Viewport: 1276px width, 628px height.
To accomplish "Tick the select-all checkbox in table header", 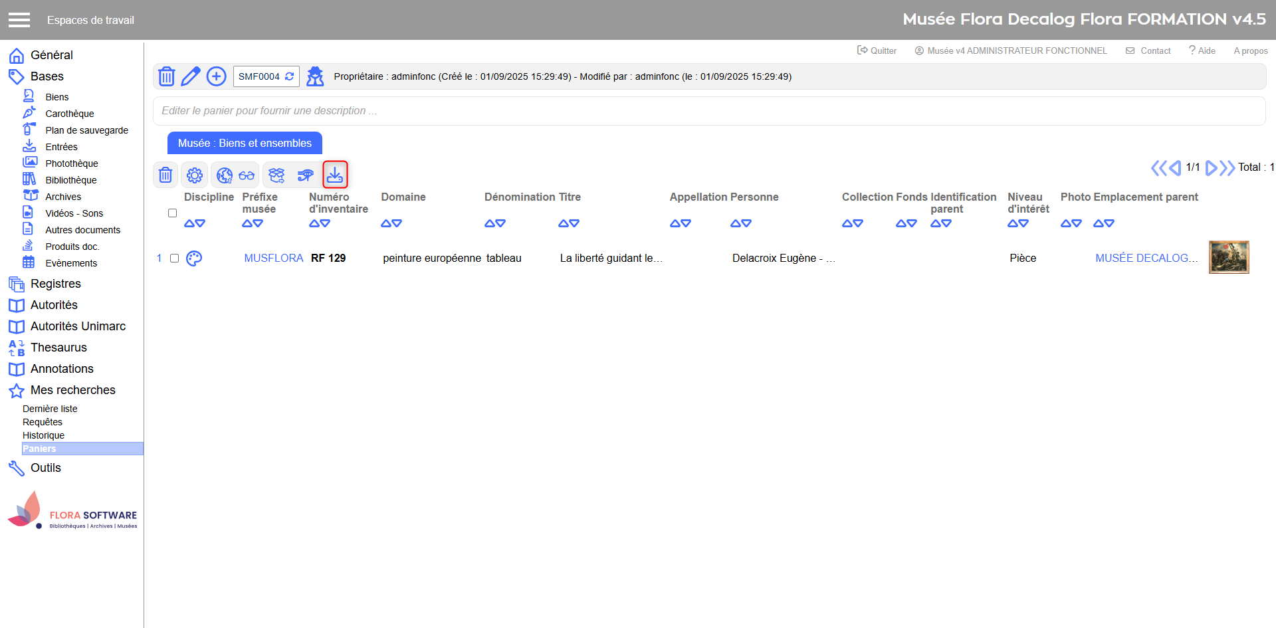I will point(172,213).
